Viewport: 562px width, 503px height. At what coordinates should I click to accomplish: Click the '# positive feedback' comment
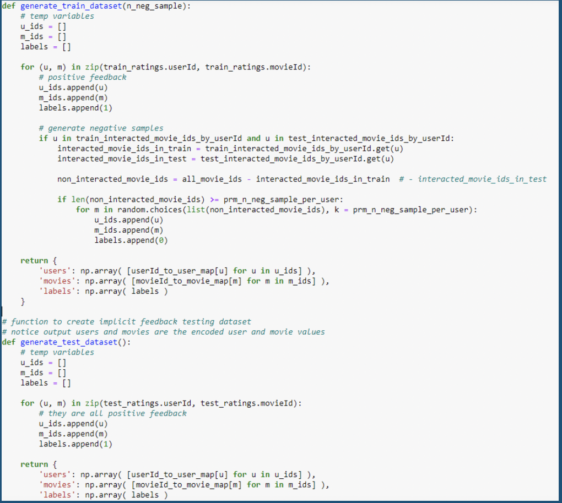[83, 78]
